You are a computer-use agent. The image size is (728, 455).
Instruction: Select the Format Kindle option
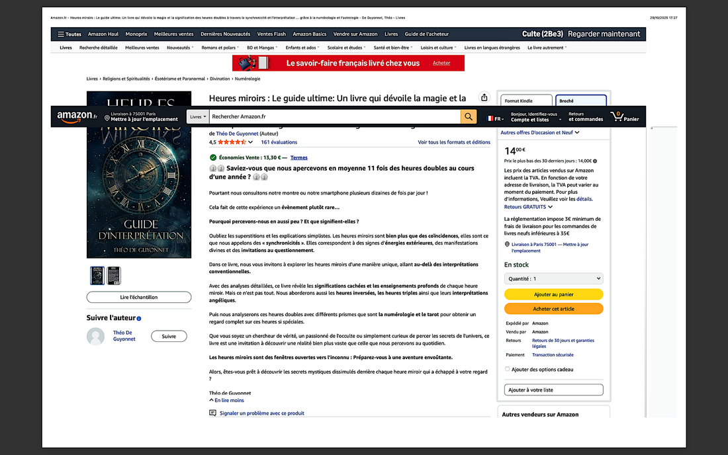click(x=526, y=101)
